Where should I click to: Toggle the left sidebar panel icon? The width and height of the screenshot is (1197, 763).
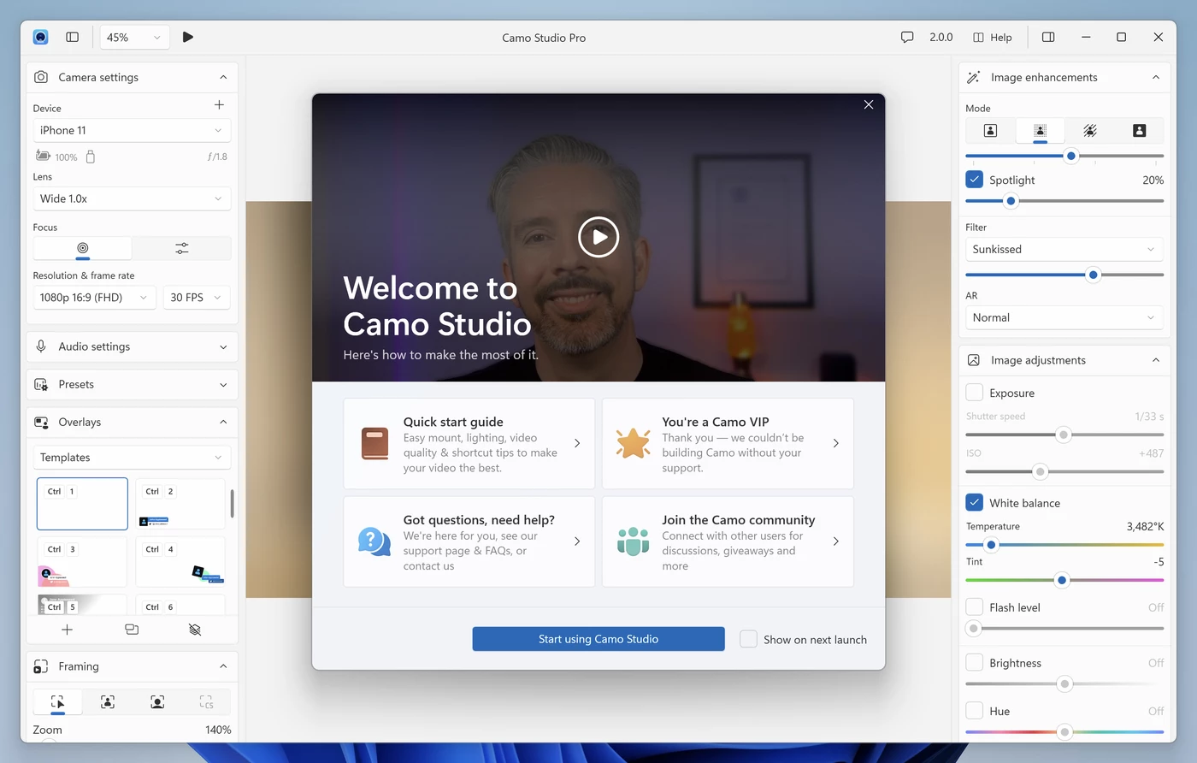click(73, 37)
